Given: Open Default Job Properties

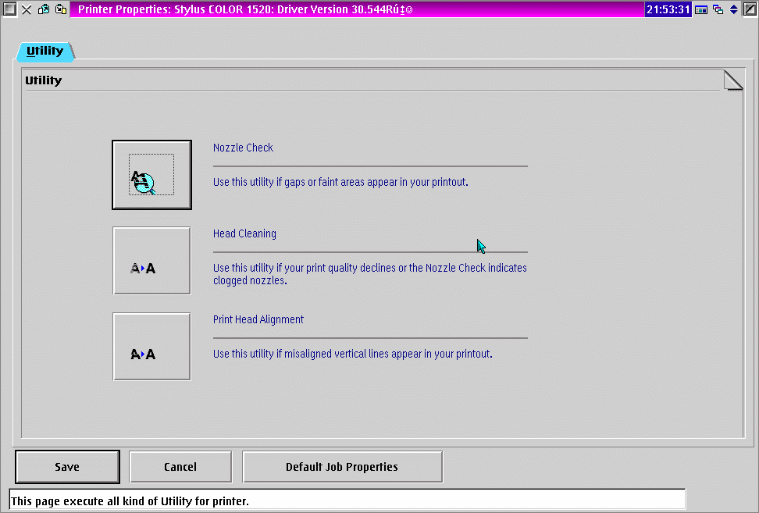Looking at the screenshot, I should tap(342, 467).
